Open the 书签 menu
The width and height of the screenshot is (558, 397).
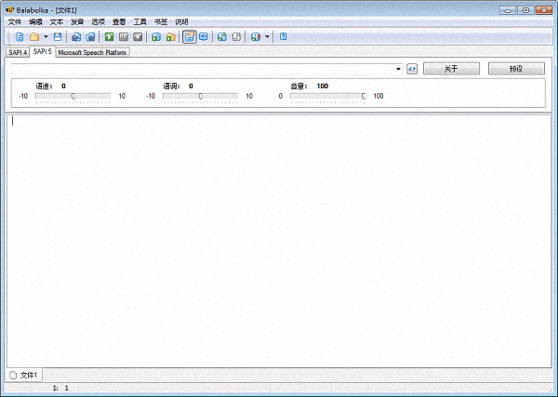click(x=161, y=22)
